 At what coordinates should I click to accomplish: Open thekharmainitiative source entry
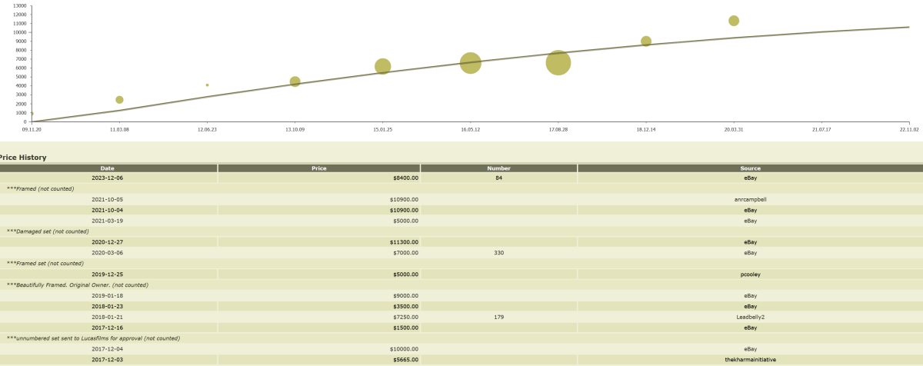(x=751, y=359)
